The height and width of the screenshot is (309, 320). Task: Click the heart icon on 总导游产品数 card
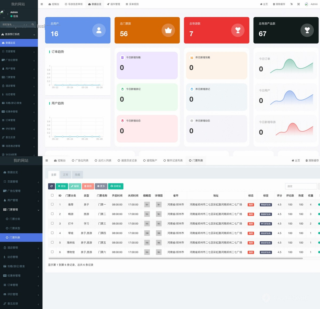[307, 30]
